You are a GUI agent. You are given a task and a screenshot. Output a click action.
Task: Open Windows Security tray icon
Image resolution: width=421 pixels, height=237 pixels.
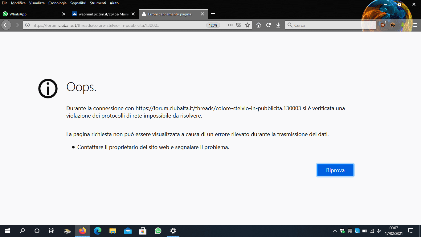(342, 231)
